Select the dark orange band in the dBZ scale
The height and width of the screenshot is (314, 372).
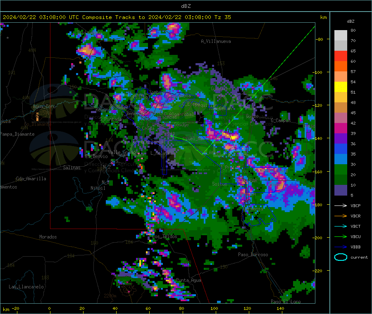(x=341, y=66)
